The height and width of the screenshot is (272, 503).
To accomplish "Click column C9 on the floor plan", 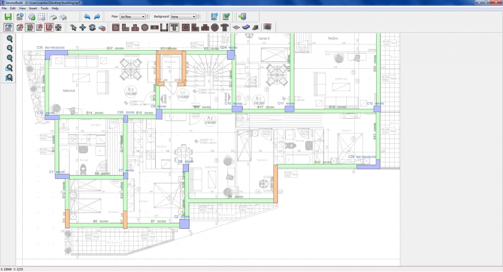I will coord(159,114).
